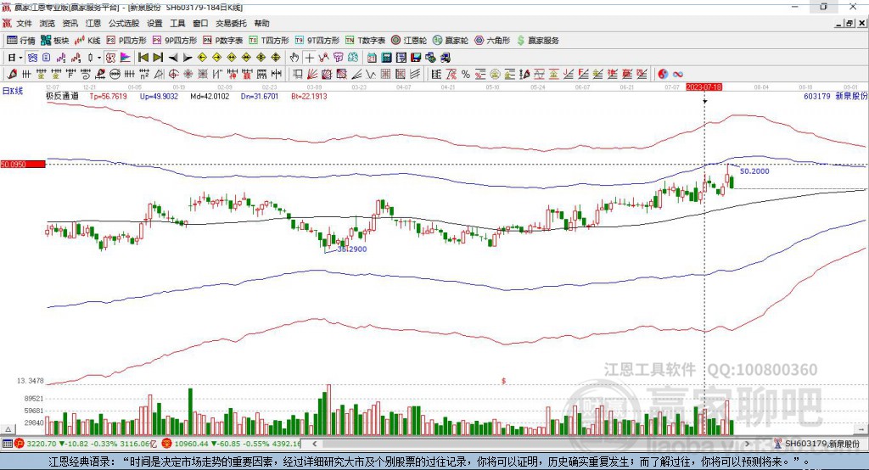Screen dimensions: 869x470
Task: Click the magenta flag indicator icon
Action: 126,58
